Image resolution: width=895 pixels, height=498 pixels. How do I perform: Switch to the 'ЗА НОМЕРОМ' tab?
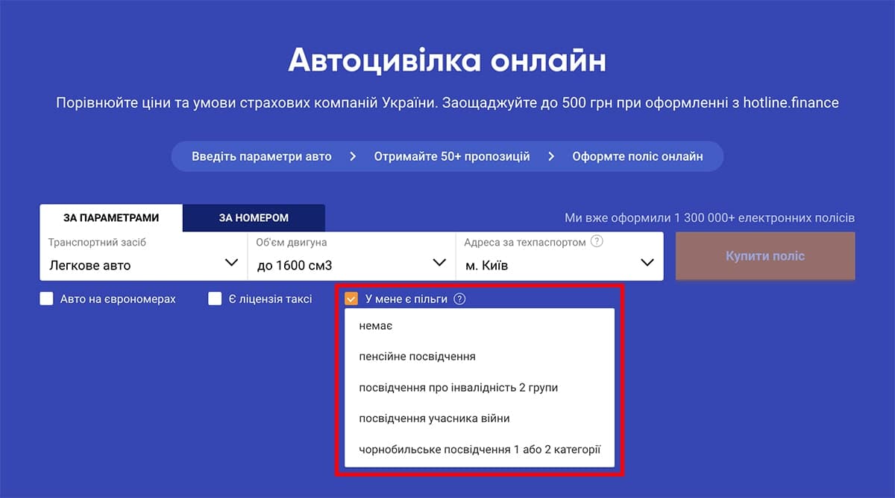pyautogui.click(x=254, y=218)
